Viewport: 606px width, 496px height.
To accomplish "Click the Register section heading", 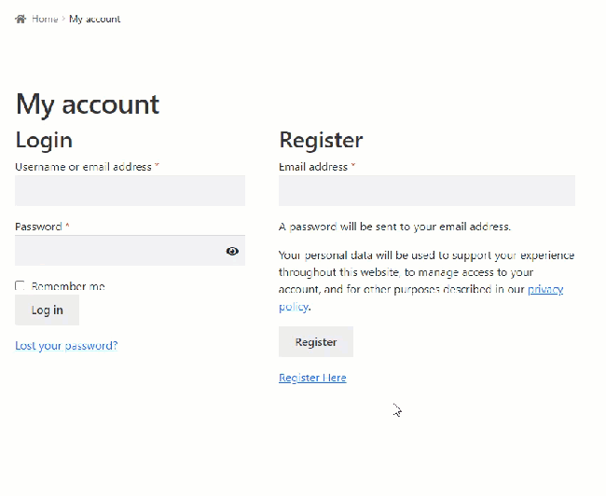I will [x=321, y=140].
